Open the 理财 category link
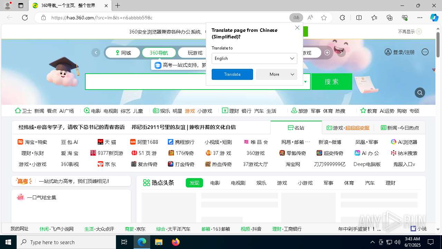This screenshot has height=249, width=442. pyautogui.click(x=234, y=111)
